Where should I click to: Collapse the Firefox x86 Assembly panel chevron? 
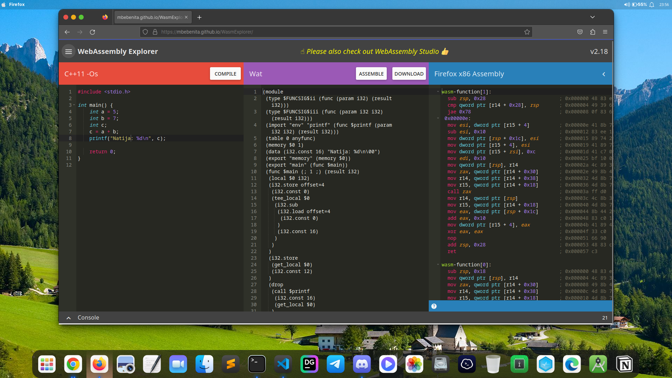click(604, 74)
